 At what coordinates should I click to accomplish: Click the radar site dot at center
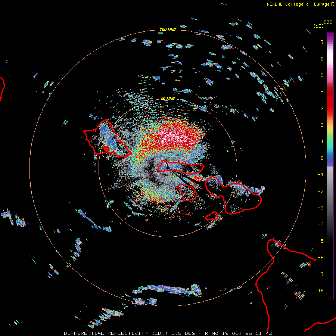coord(168,168)
